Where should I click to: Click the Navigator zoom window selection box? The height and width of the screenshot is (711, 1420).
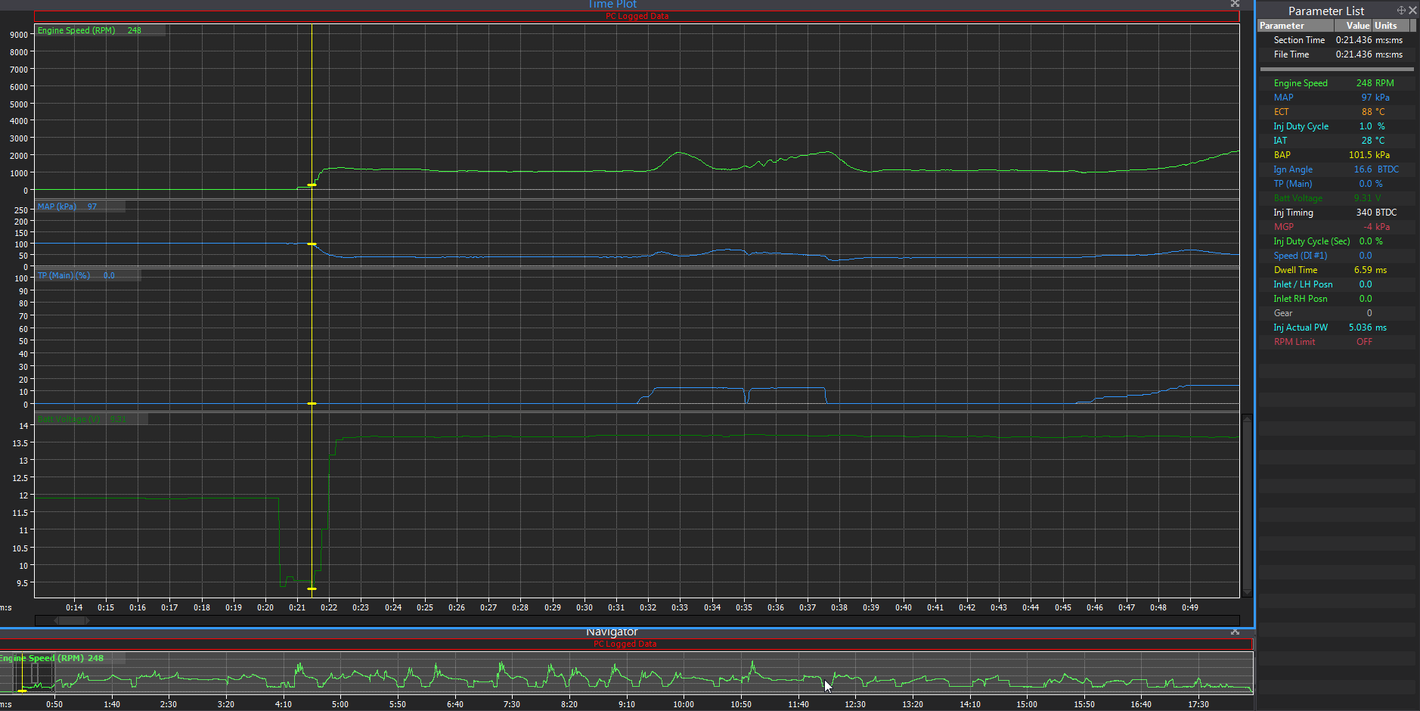pyautogui.click(x=33, y=675)
